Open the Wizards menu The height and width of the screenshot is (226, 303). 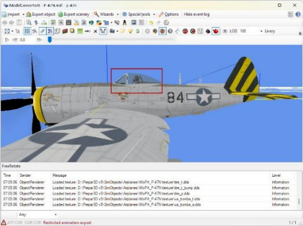(106, 14)
